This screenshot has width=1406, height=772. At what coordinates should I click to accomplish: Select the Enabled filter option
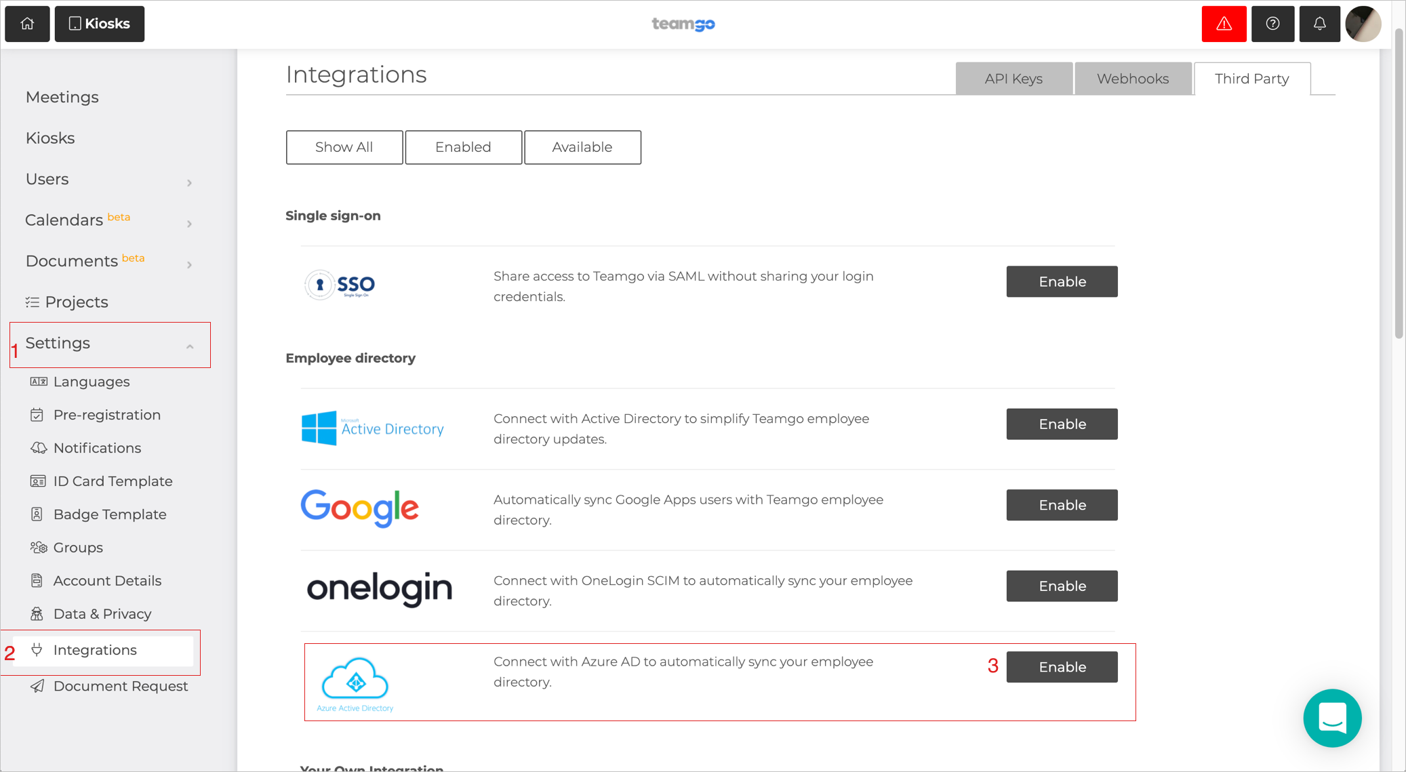point(463,146)
